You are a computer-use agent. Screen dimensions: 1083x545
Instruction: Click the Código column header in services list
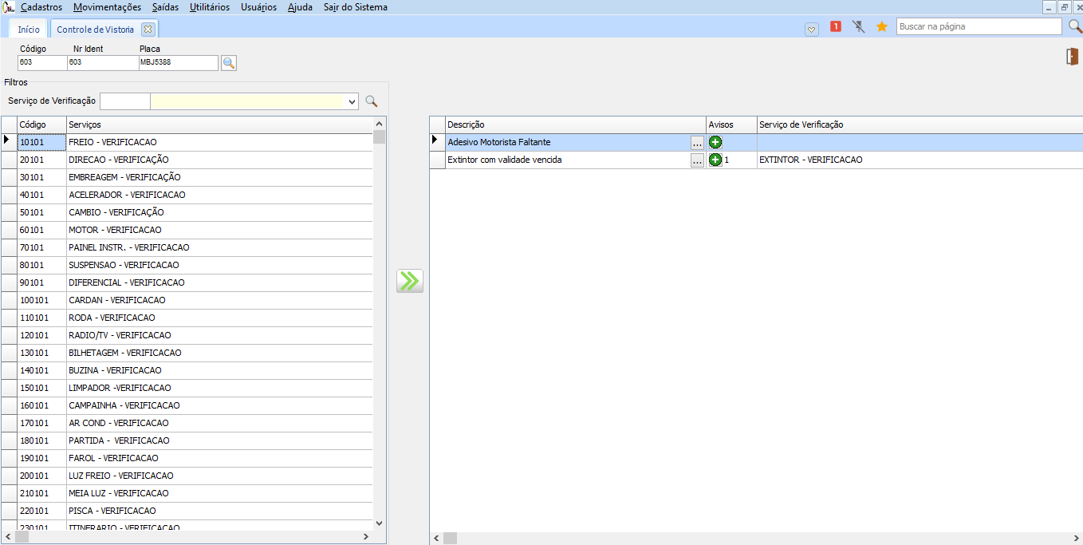(41, 124)
